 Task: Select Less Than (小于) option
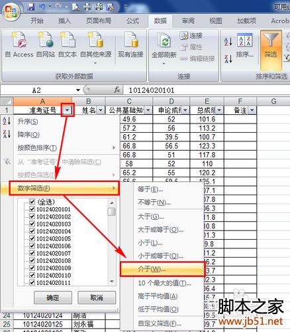[162, 243]
